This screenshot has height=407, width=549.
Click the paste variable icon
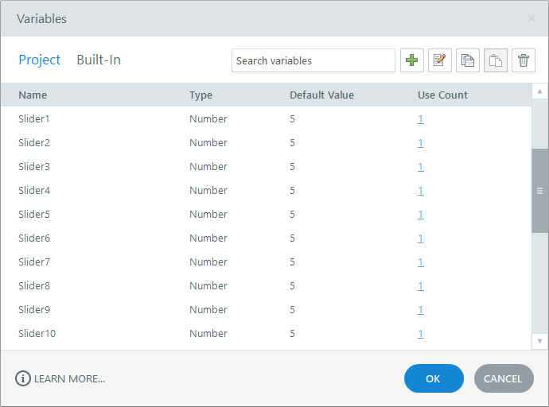click(496, 60)
